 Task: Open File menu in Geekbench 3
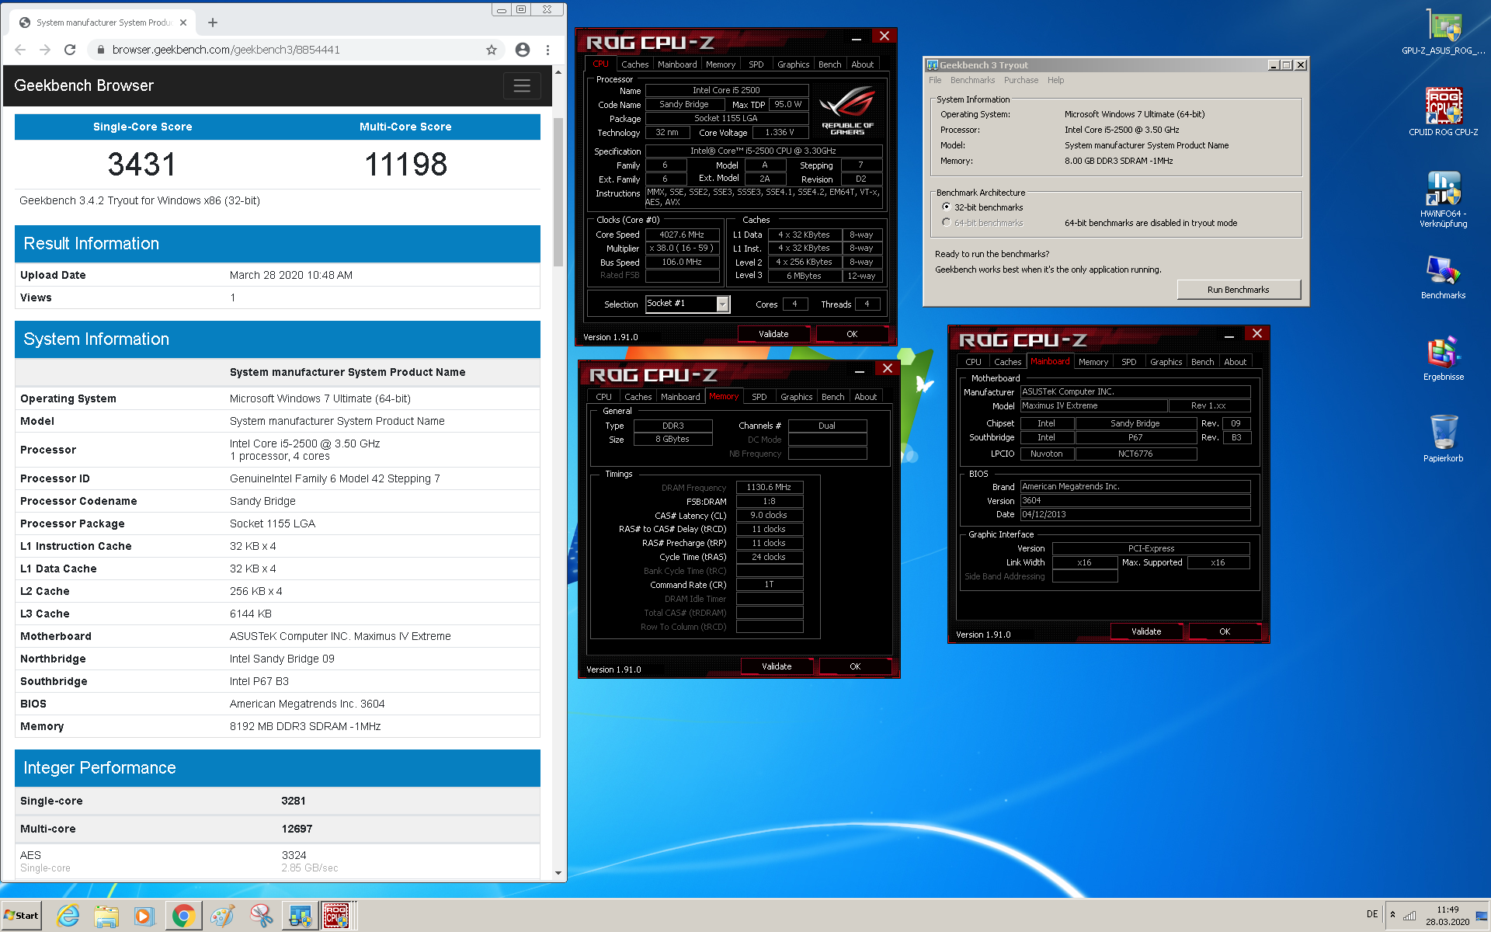pos(935,80)
